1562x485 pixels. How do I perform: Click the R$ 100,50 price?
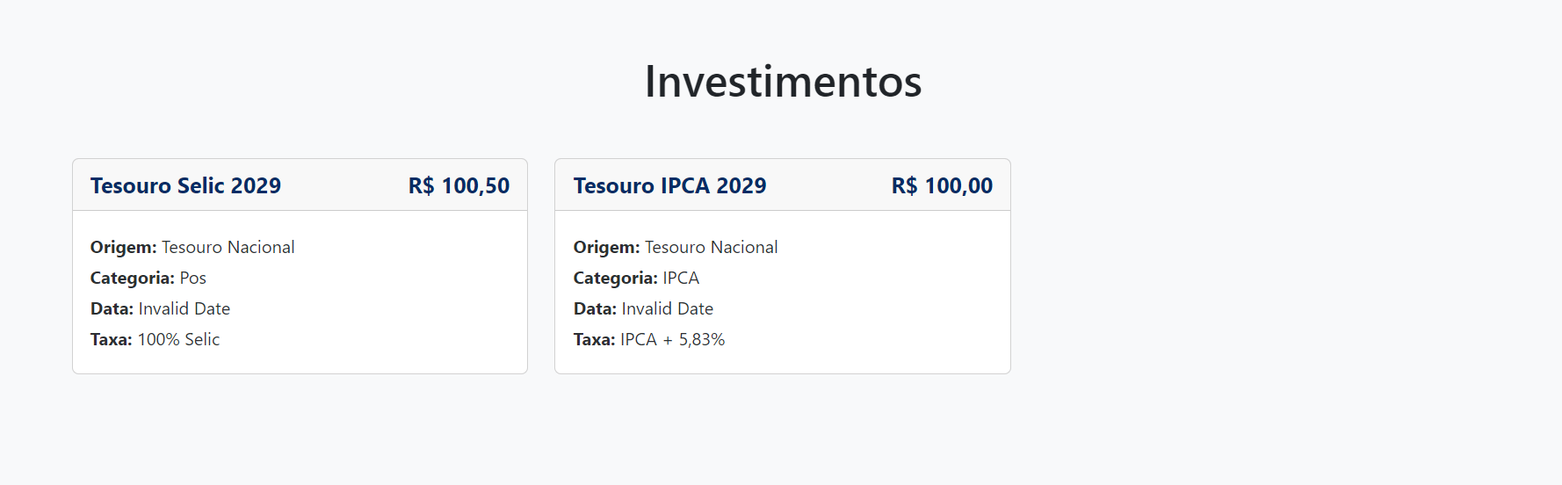pyautogui.click(x=459, y=185)
